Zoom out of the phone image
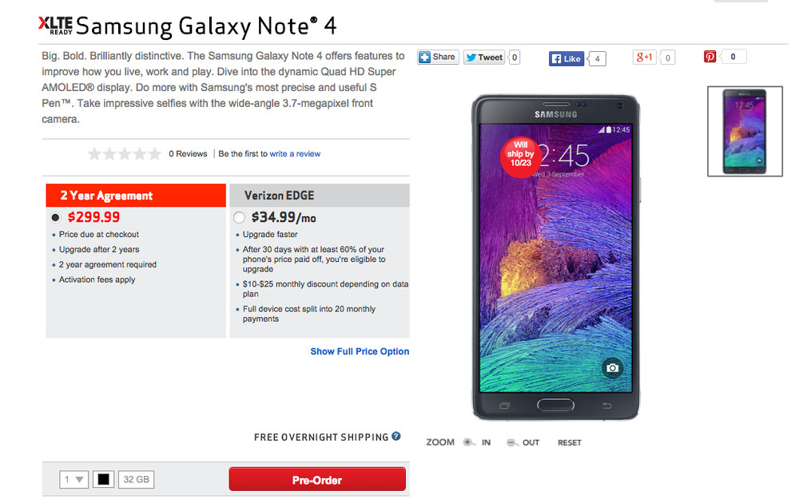Viewport: 799px width, 503px height. (x=523, y=442)
